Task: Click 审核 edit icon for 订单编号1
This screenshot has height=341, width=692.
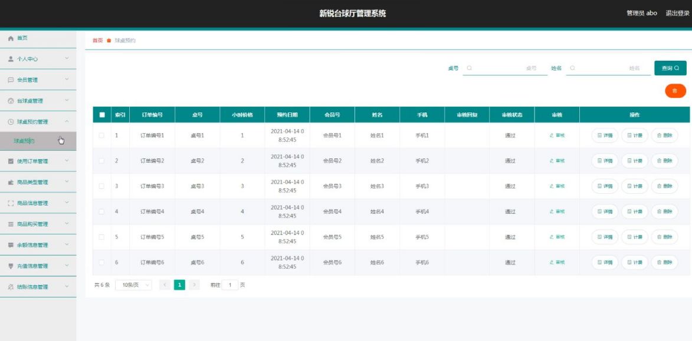Action: point(551,135)
